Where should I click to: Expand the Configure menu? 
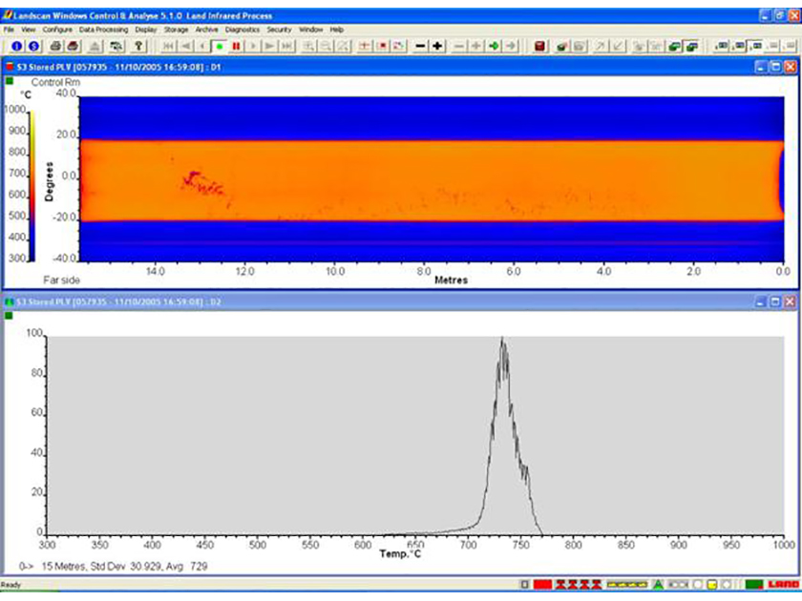57,30
